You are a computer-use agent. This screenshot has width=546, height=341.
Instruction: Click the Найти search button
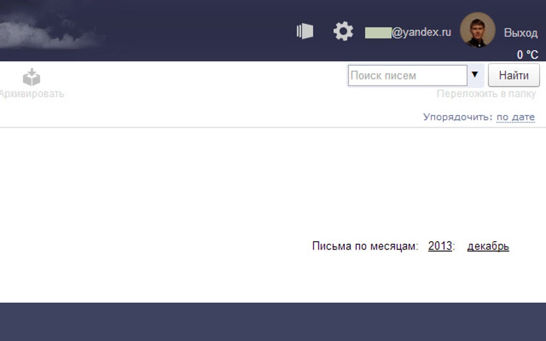pyautogui.click(x=514, y=75)
